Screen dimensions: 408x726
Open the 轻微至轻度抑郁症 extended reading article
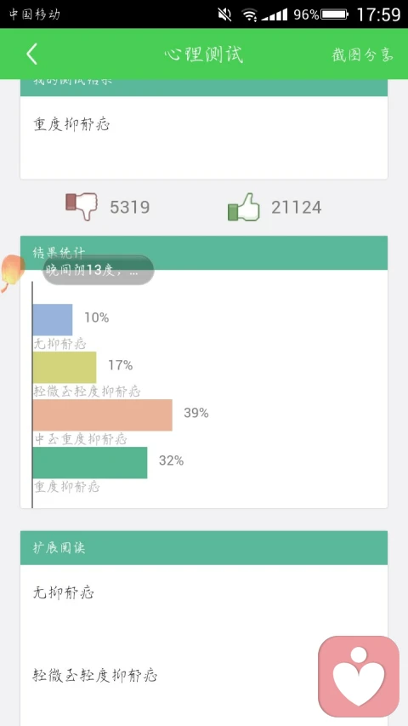coord(95,675)
